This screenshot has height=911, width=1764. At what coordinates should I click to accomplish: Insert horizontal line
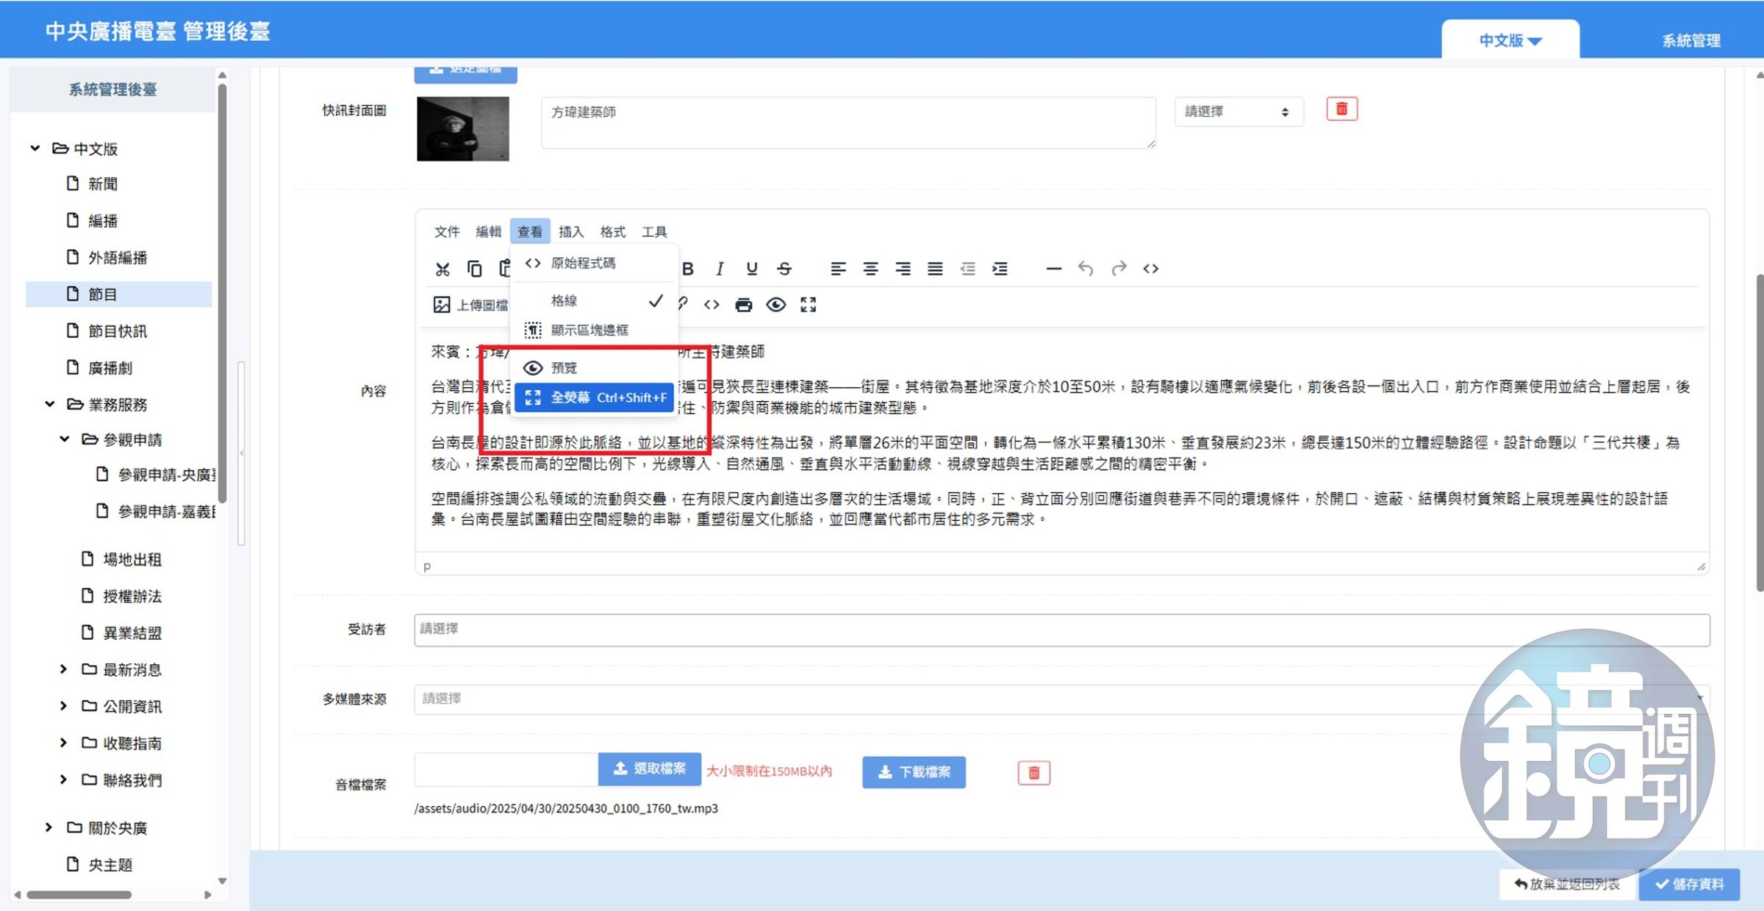(x=1053, y=269)
